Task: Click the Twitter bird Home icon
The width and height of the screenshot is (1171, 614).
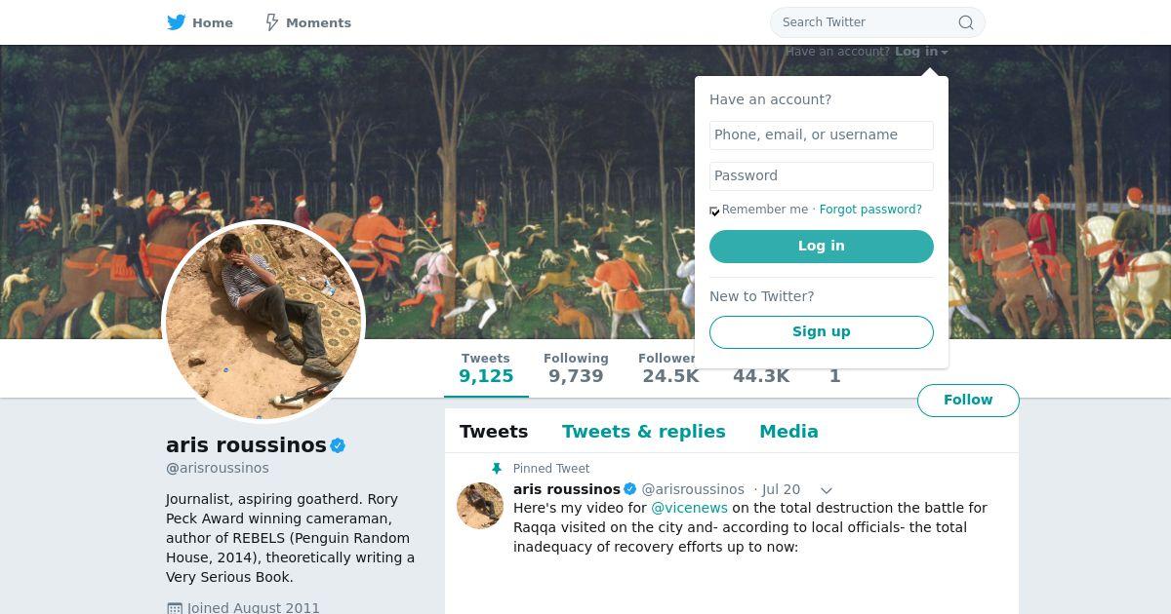Action: tap(177, 22)
